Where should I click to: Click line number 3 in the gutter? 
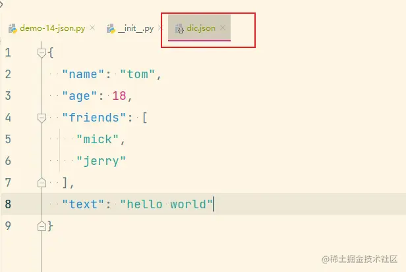point(8,96)
